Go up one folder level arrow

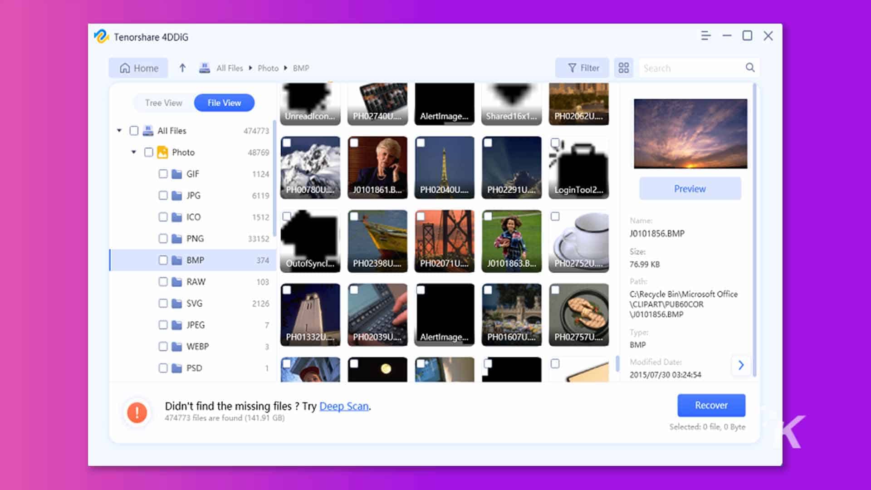tap(182, 68)
